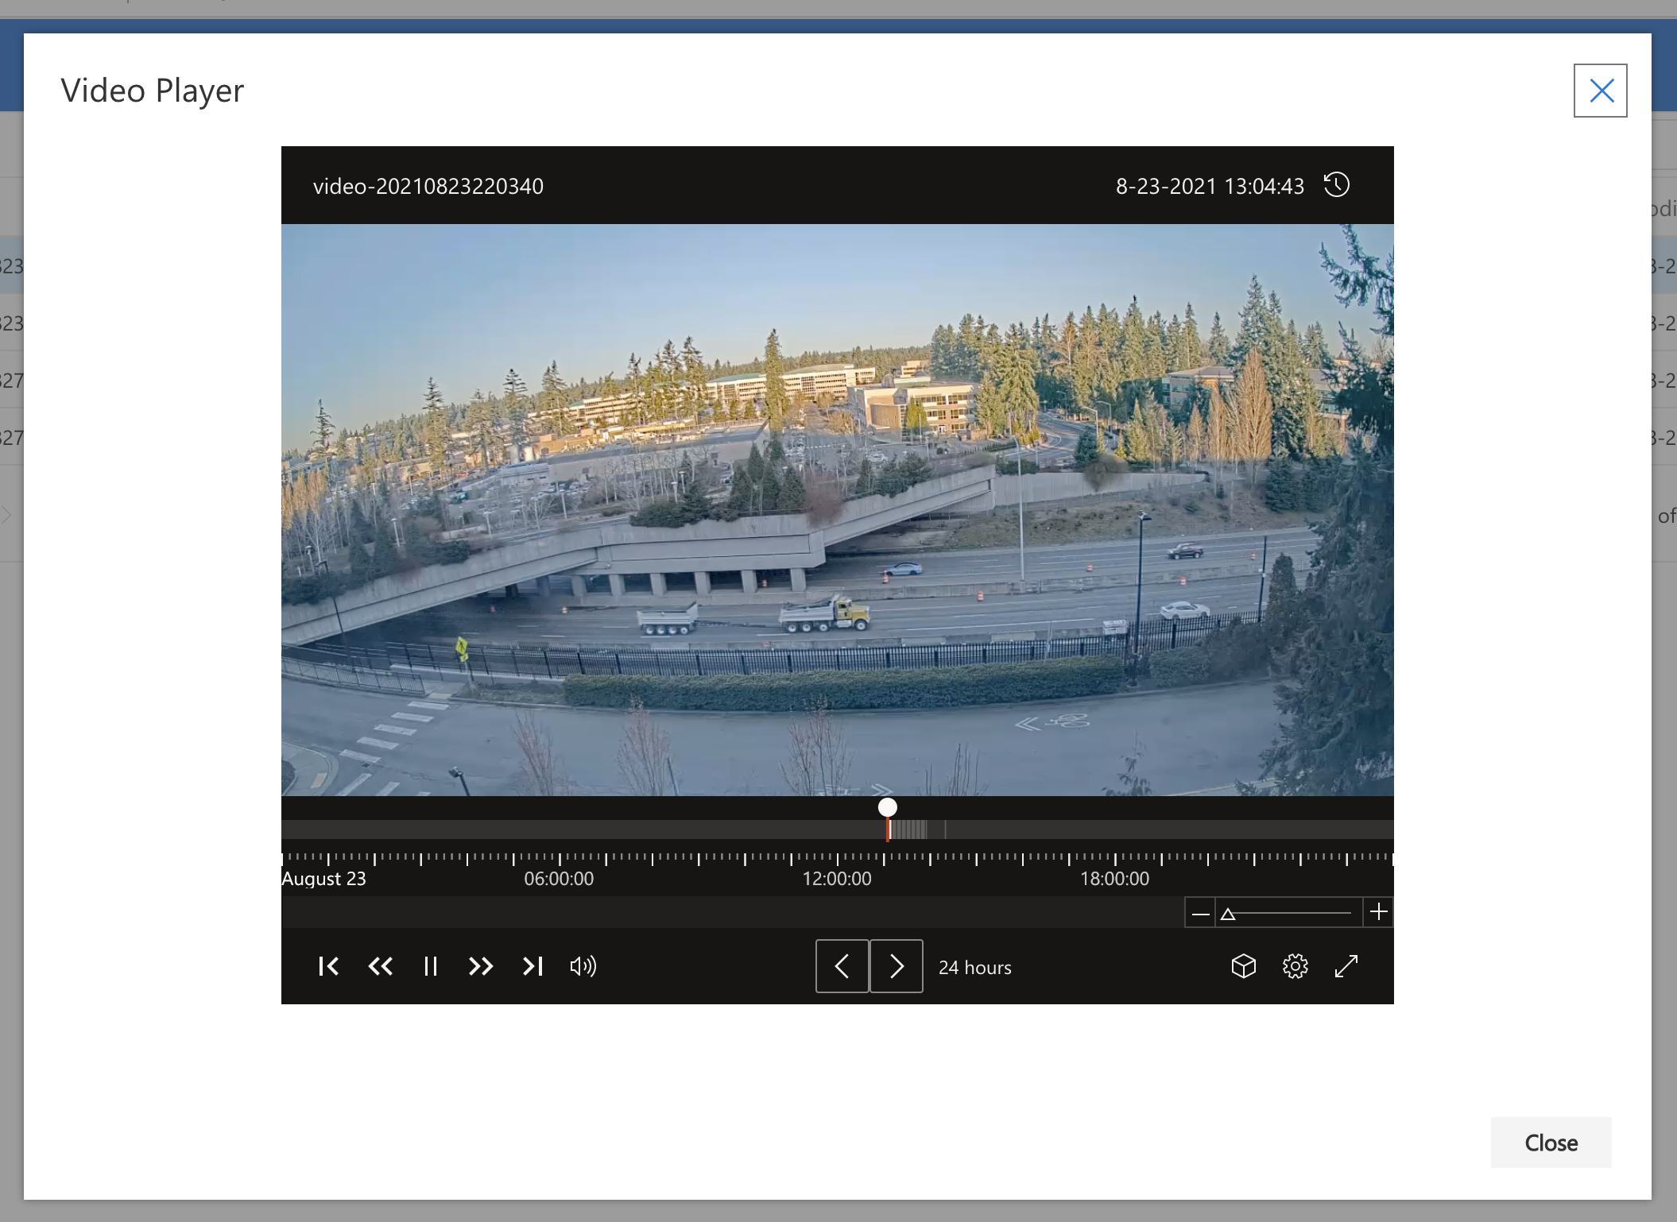The height and width of the screenshot is (1222, 1677).
Task: Click the timeline zoom slider triangle handle
Action: coord(1228,914)
